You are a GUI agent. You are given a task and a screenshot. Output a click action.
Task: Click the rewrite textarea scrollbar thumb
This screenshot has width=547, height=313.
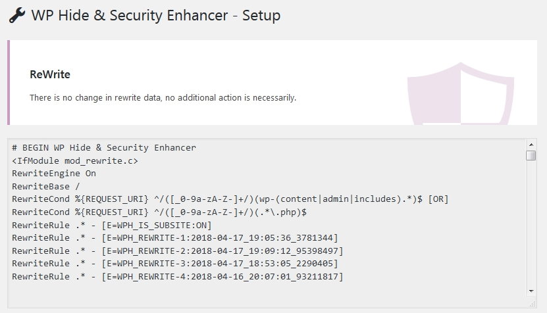[x=531, y=155]
